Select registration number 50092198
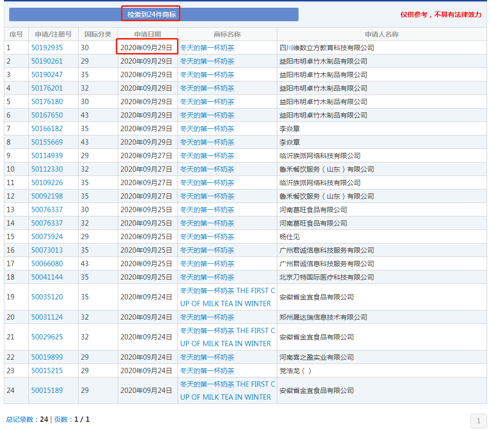The image size is (491, 431). click(x=47, y=196)
